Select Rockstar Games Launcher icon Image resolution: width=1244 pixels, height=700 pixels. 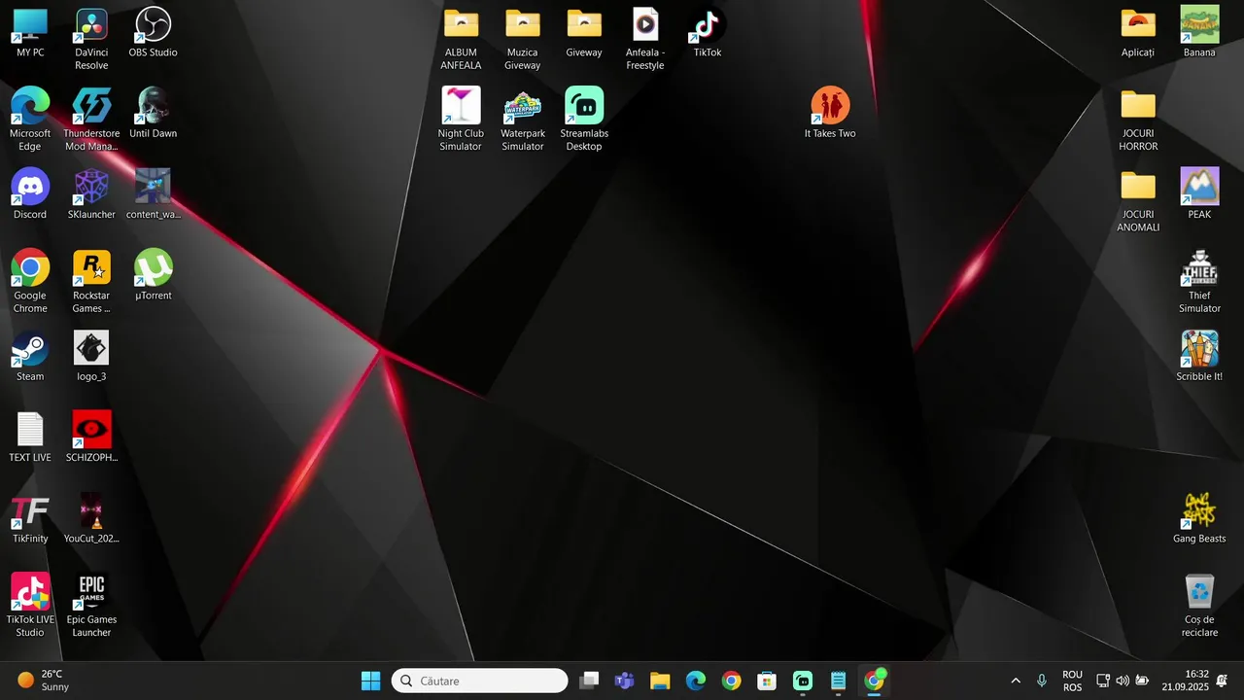point(91,282)
